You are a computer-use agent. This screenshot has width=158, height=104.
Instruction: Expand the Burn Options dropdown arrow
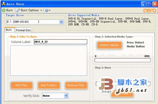click(x=41, y=10)
